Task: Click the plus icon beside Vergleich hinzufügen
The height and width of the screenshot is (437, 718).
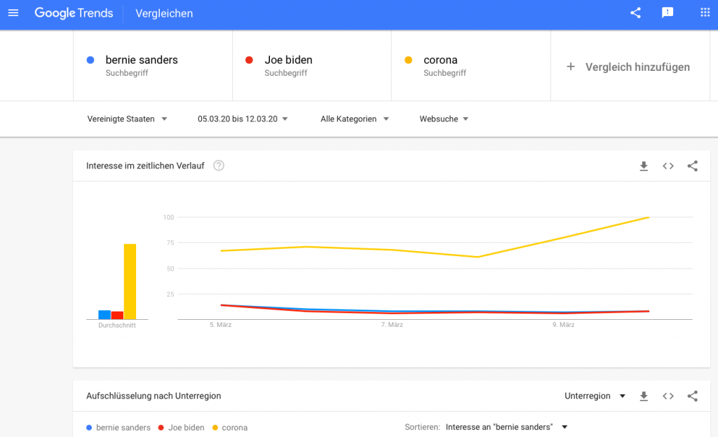Action: click(x=571, y=67)
